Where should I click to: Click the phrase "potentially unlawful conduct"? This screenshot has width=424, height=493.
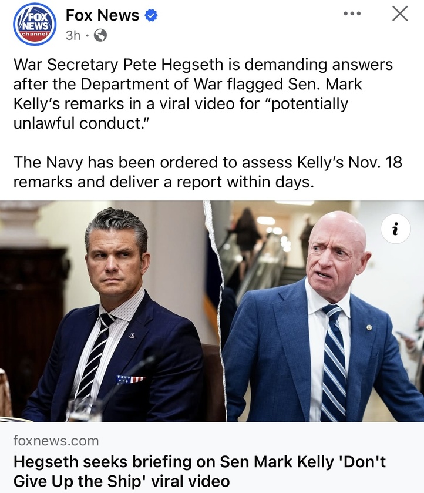point(181,113)
